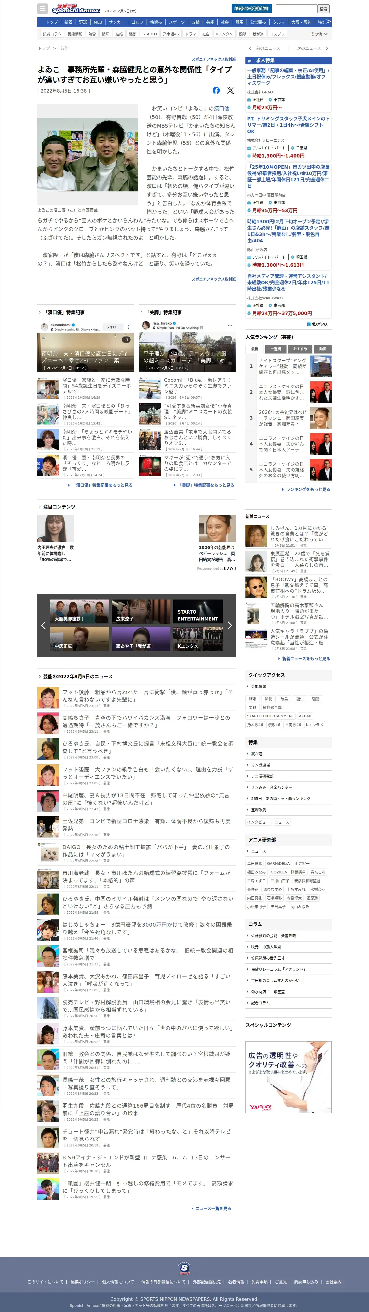The height and width of the screenshot is (1312, 369).
Task: Open STARTO ENTERTAINMENT gallery thumbnail
Action: pos(197,611)
